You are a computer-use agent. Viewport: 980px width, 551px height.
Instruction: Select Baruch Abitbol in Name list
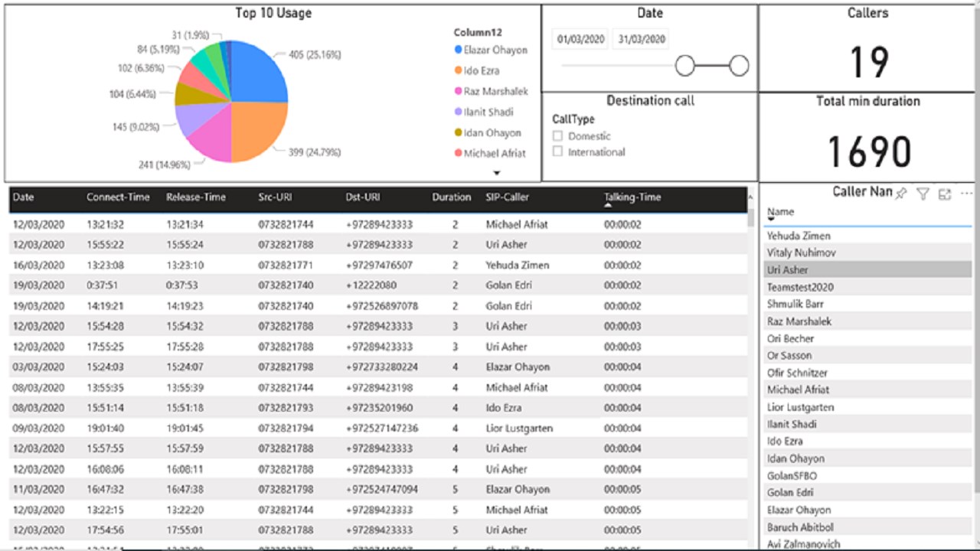(867, 527)
